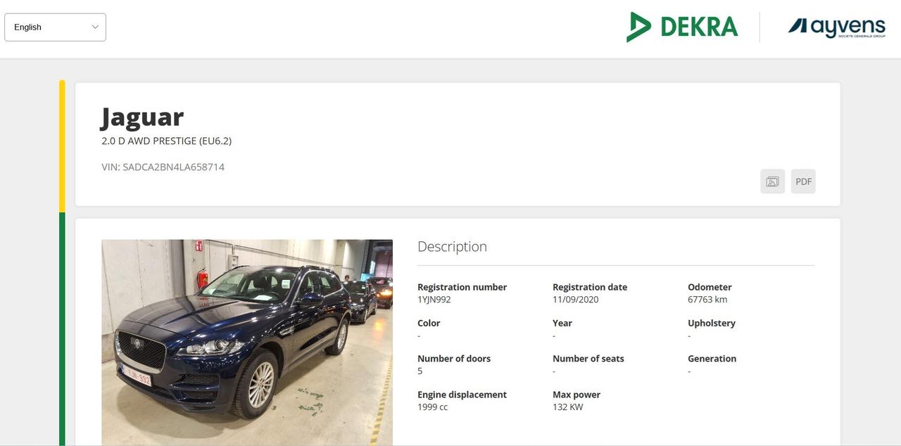Click the Number of doors label
This screenshot has height=446, width=901.
click(x=453, y=359)
